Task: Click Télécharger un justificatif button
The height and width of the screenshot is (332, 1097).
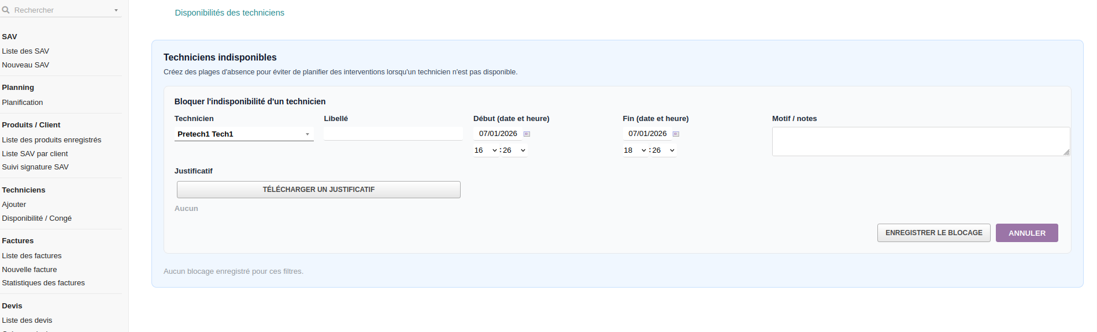Action: [318, 190]
